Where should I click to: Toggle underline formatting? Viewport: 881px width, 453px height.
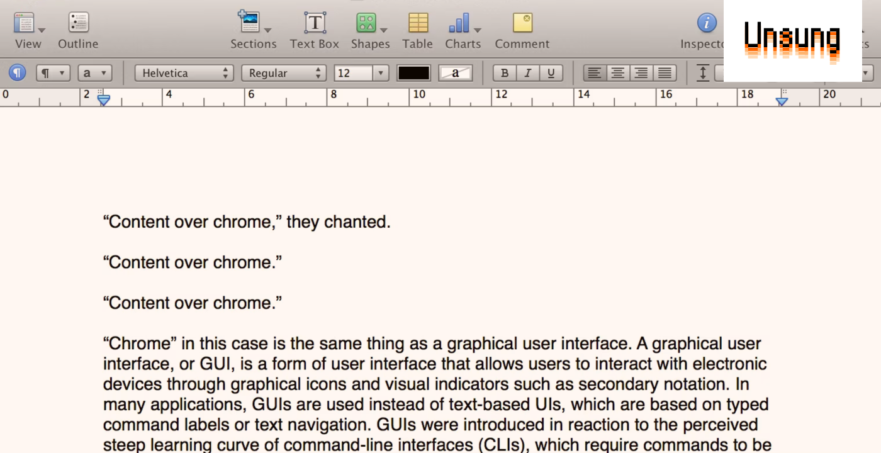[551, 73]
